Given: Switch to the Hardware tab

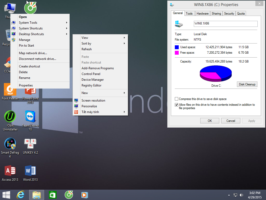Looking at the screenshot, I should [x=202, y=14].
